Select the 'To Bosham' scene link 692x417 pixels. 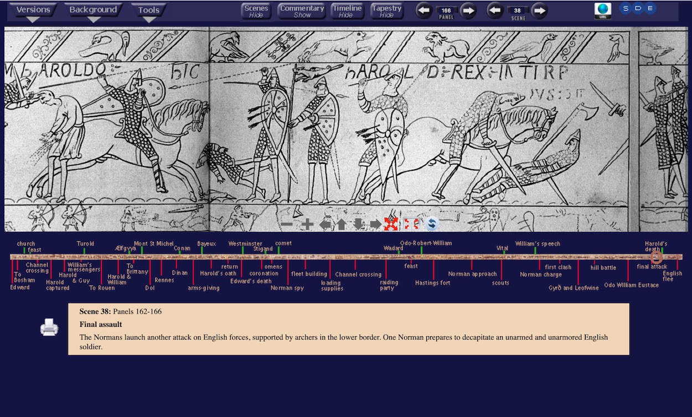tap(24, 278)
